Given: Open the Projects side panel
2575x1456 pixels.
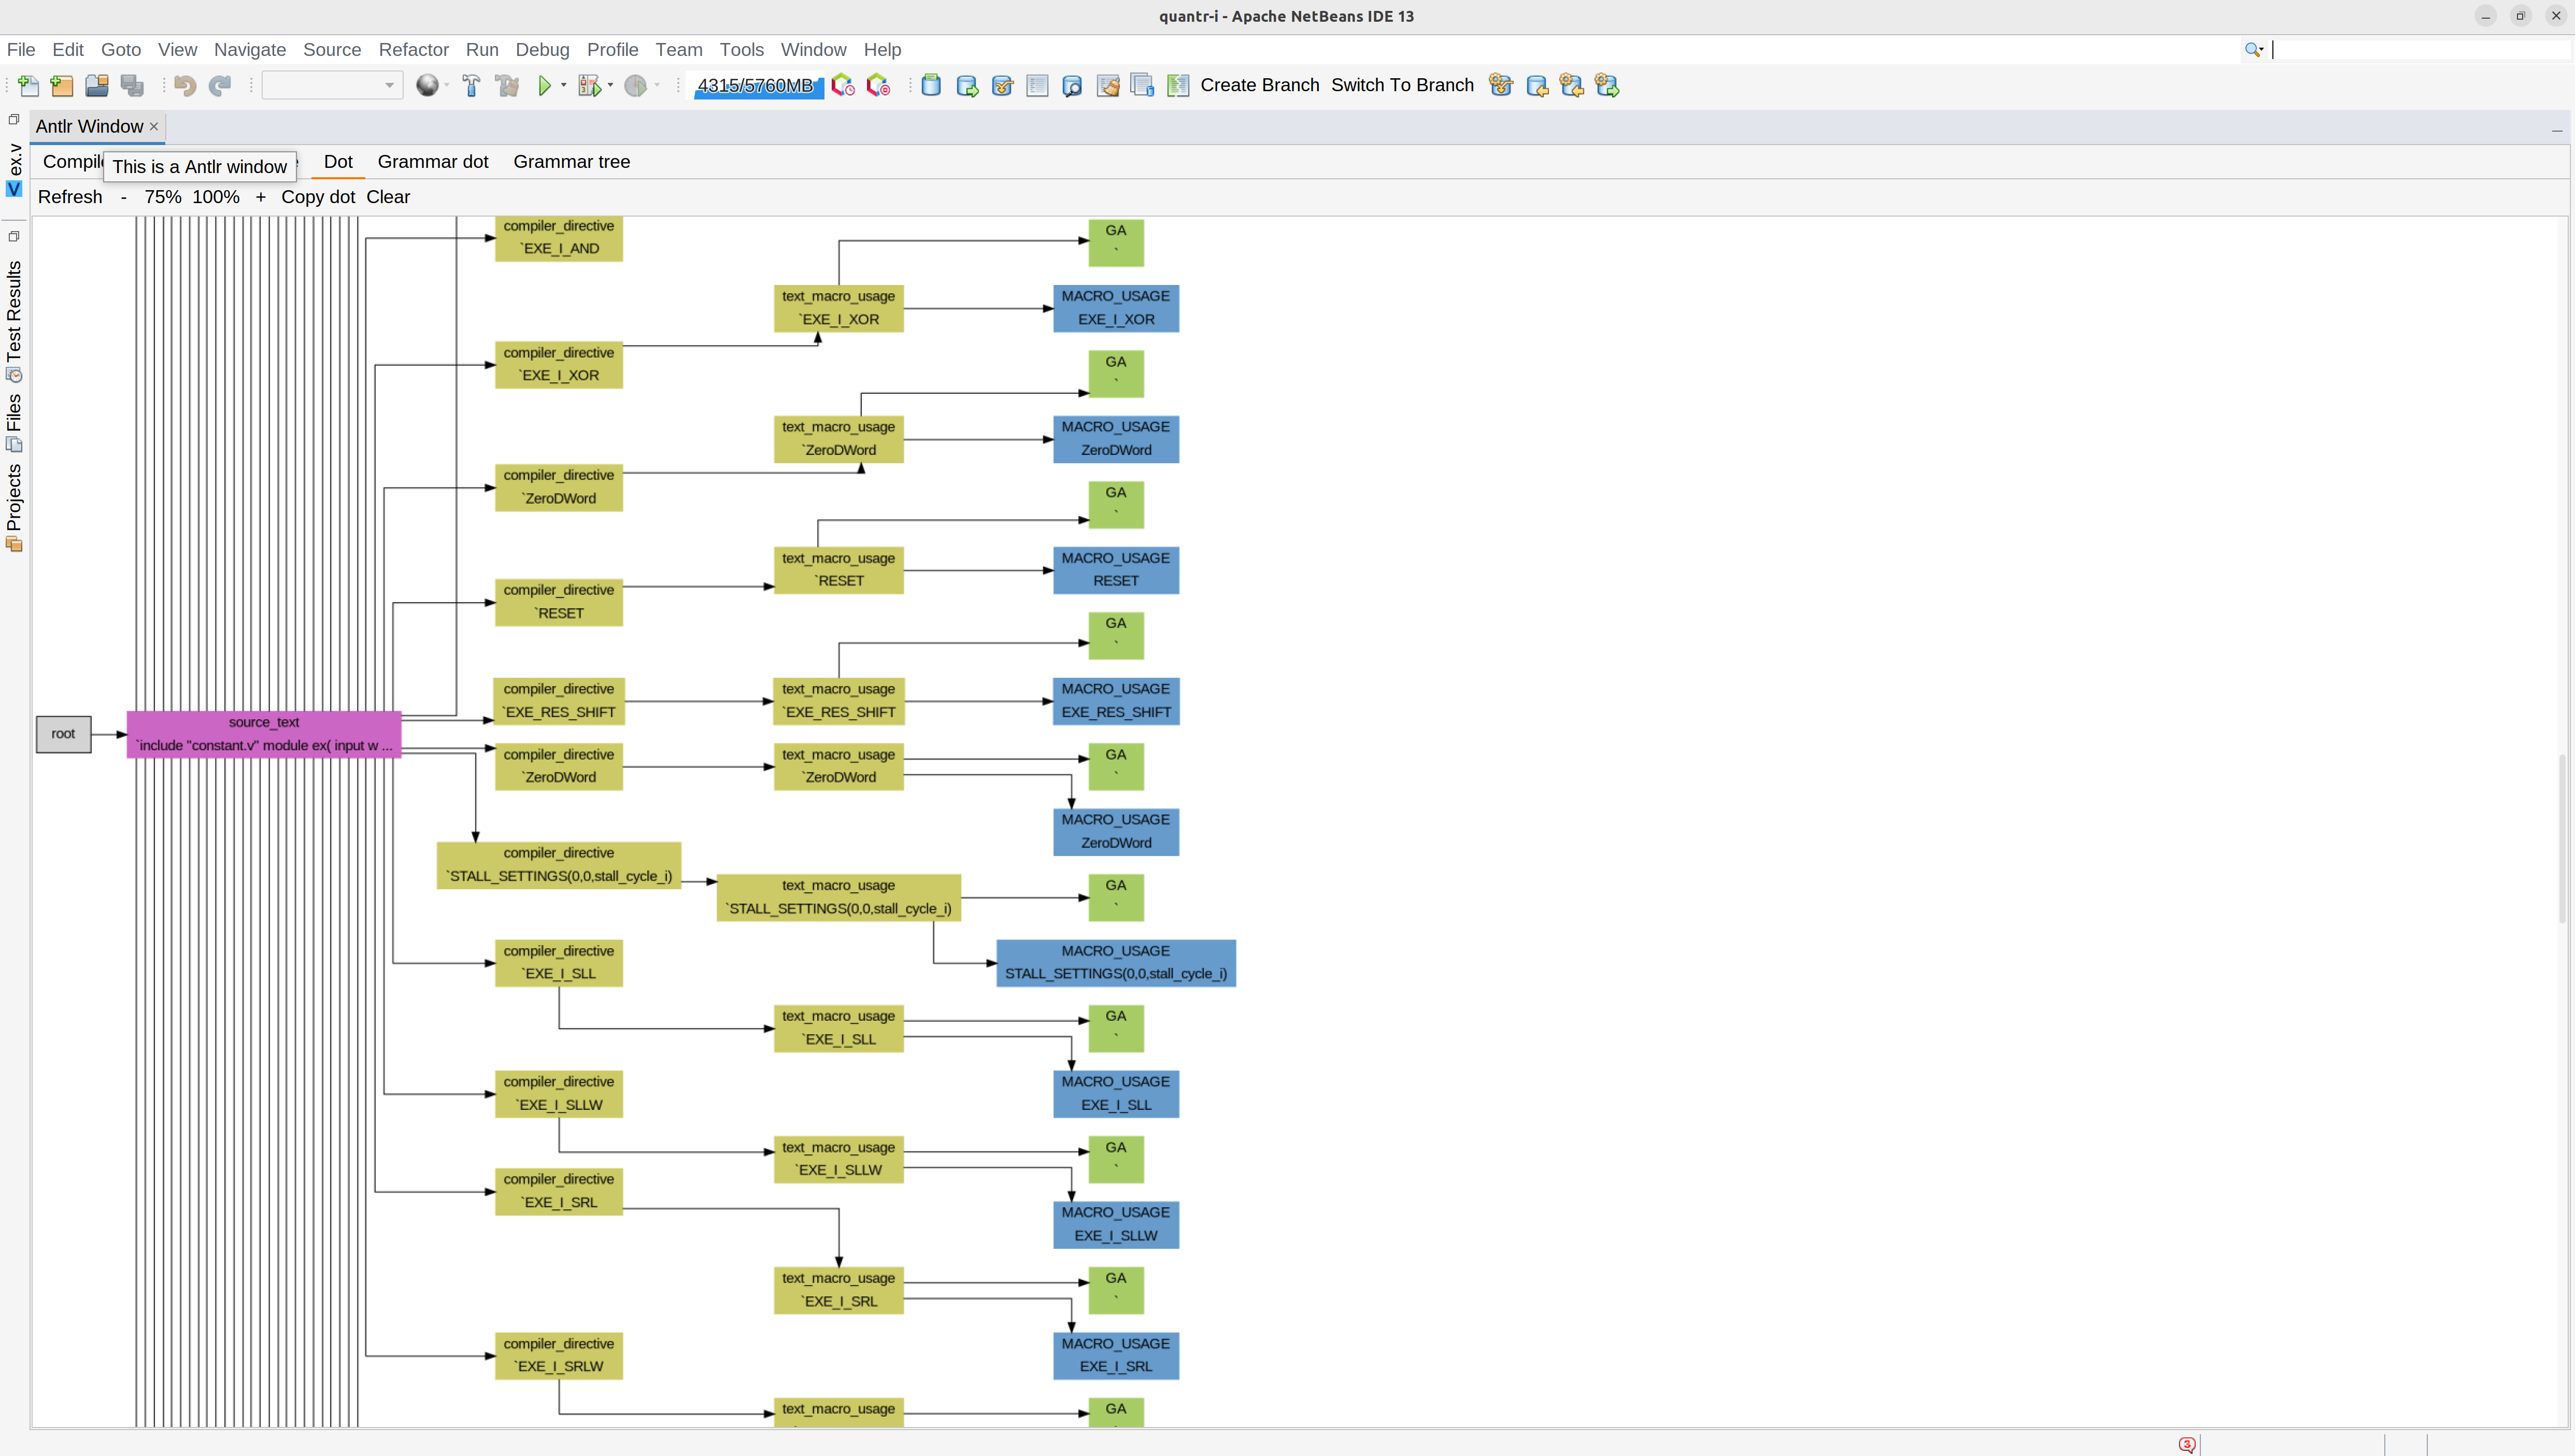Looking at the screenshot, I should click(14, 508).
